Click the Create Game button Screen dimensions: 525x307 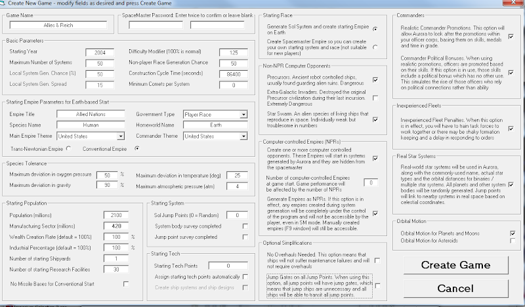[x=455, y=265]
